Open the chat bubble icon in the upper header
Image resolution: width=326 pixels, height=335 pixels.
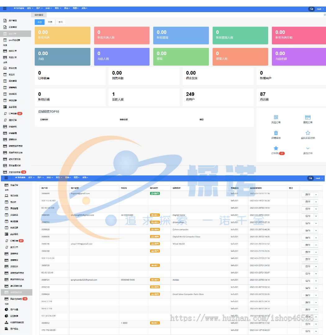(311, 9)
